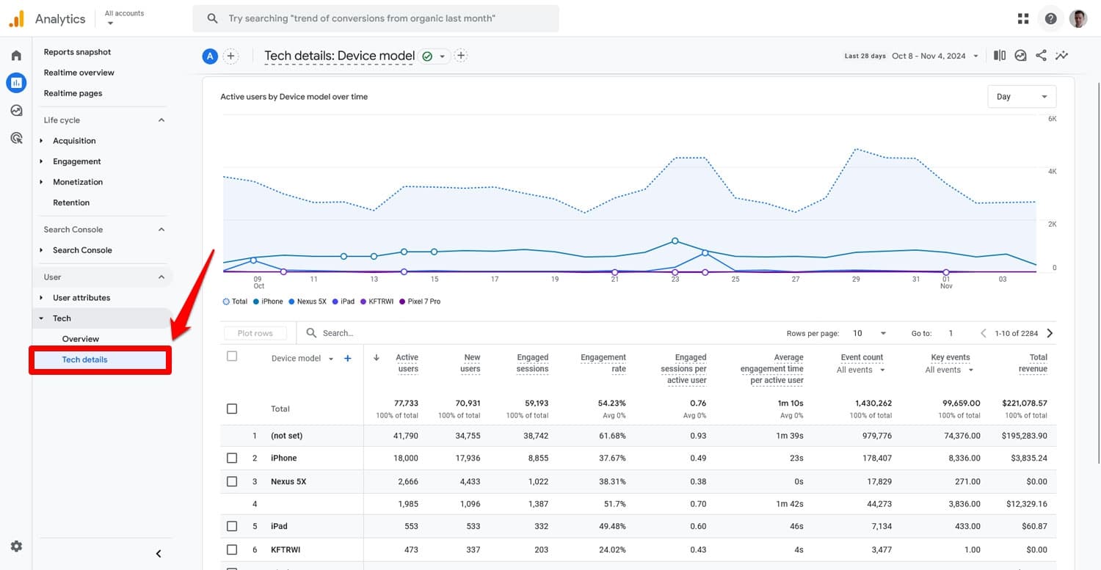Change the chart granularity from the Day dropdown

click(x=1021, y=96)
